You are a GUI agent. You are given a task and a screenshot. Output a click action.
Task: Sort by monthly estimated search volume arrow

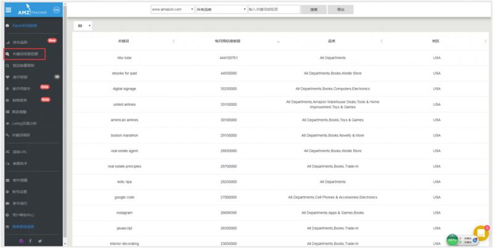(x=278, y=42)
